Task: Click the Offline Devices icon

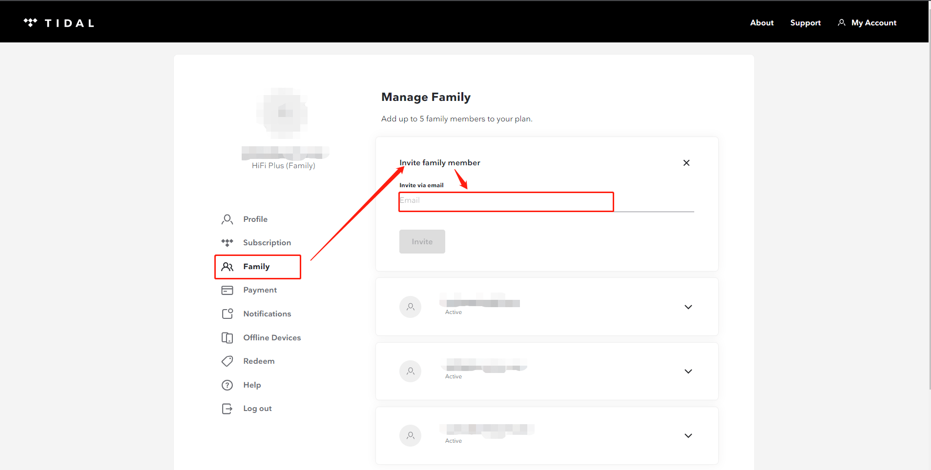Action: click(227, 338)
